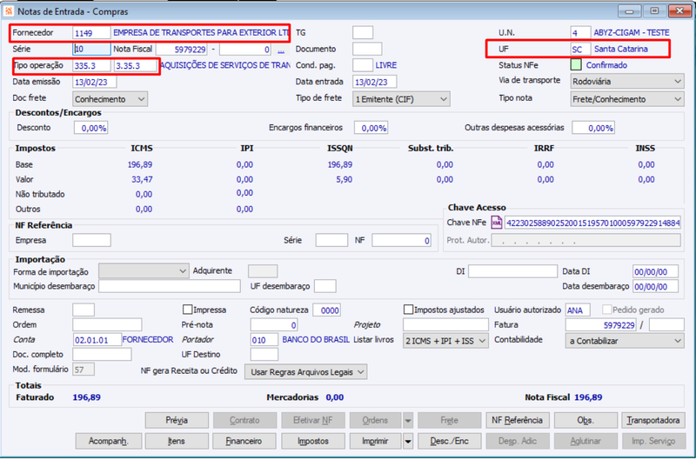
Task: Expand the Contabilidade dropdown
Action: [625, 341]
